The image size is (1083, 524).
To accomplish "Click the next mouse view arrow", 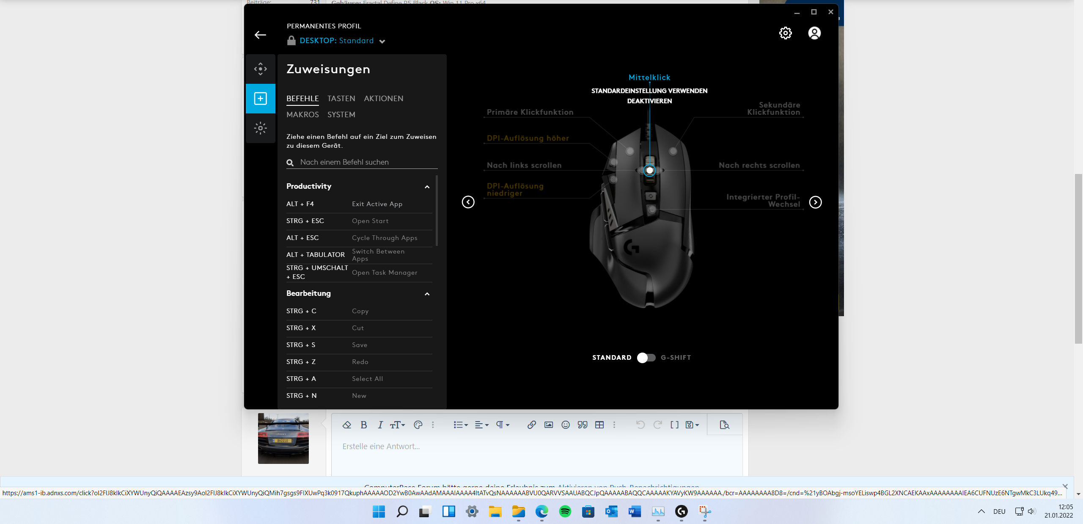I will pyautogui.click(x=815, y=202).
